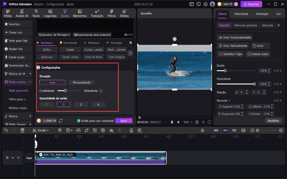Image resolution: width=287 pixels, height=179 pixels.
Task: Select the Emocional category tab
Action: coord(68,43)
